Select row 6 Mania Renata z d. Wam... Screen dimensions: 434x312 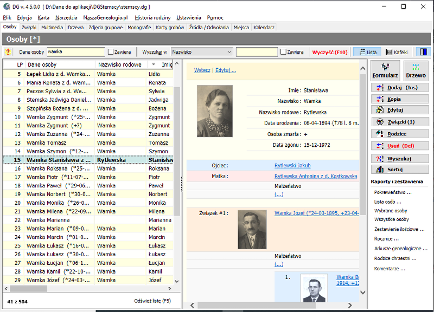click(88, 83)
